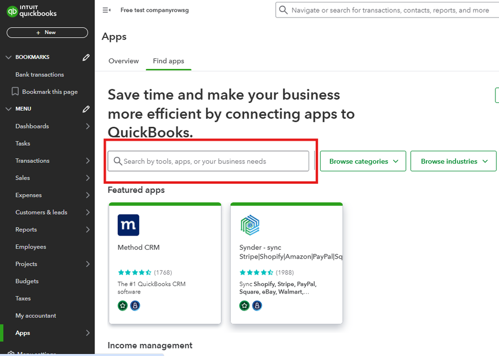The image size is (499, 356).
Task: Open Dashboards menu item
Action: click(x=32, y=126)
